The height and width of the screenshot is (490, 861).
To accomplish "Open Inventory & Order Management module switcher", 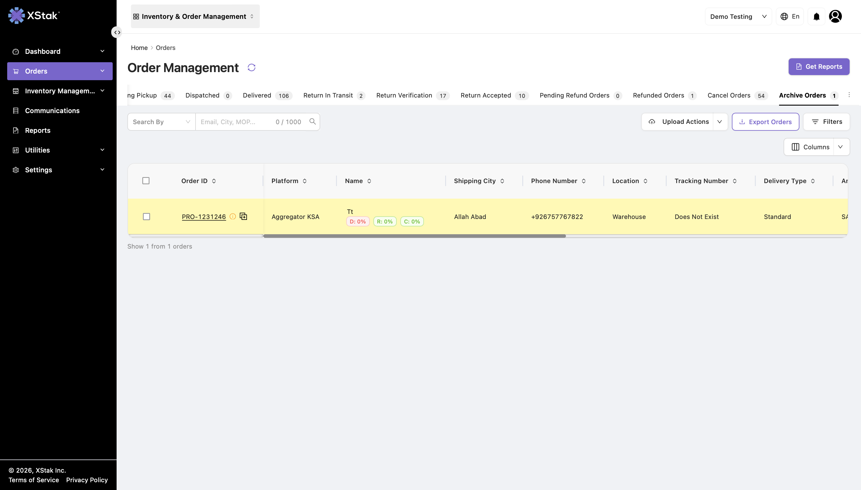I will pyautogui.click(x=195, y=16).
